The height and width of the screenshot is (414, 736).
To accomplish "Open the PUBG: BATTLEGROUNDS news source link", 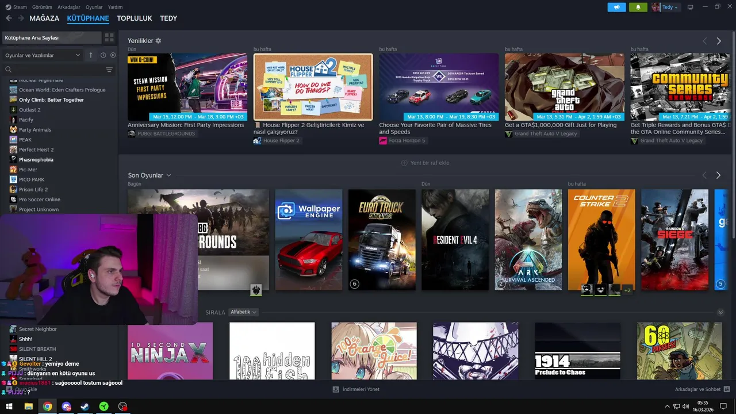I will coord(162,133).
